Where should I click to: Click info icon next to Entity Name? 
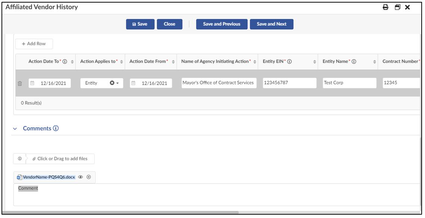(354, 62)
